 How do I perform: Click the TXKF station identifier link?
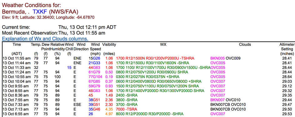tap(40, 12)
